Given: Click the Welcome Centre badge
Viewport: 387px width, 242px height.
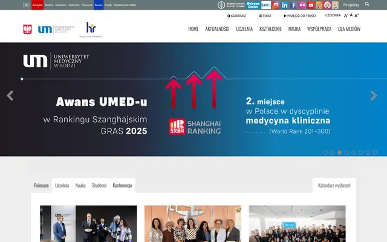Looking at the screenshot, I should [253, 5].
